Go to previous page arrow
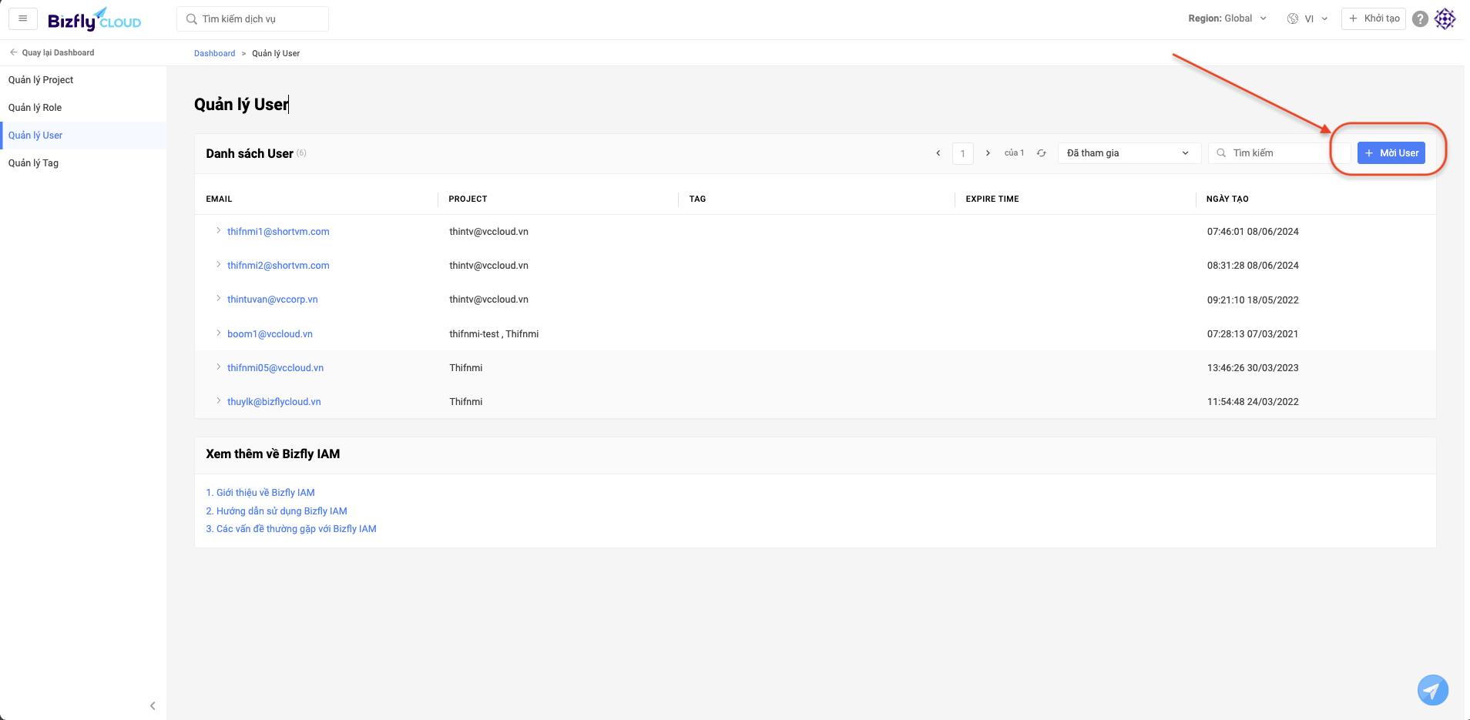 [938, 153]
